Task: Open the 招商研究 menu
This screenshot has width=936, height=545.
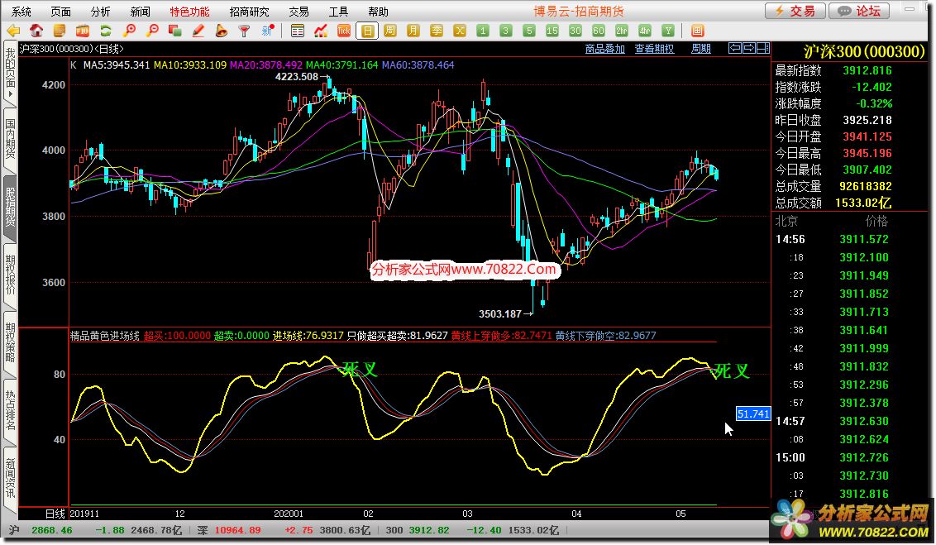Action: point(249,12)
